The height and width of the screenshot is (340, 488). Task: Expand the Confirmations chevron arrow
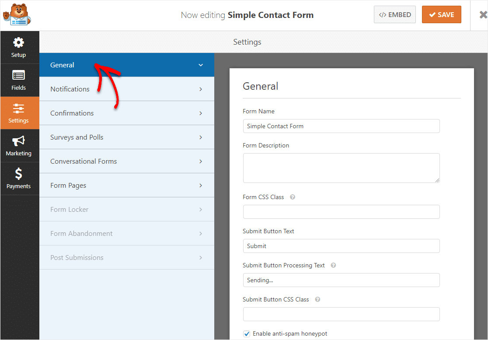click(201, 113)
